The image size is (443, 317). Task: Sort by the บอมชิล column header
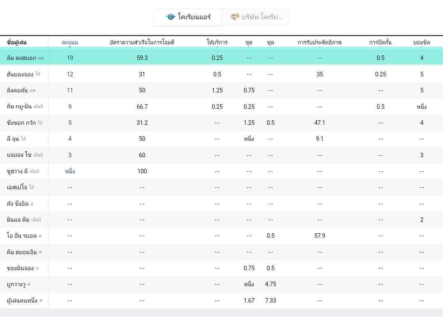(422, 42)
